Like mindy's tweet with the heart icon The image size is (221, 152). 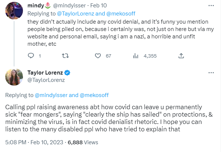pos(98,56)
